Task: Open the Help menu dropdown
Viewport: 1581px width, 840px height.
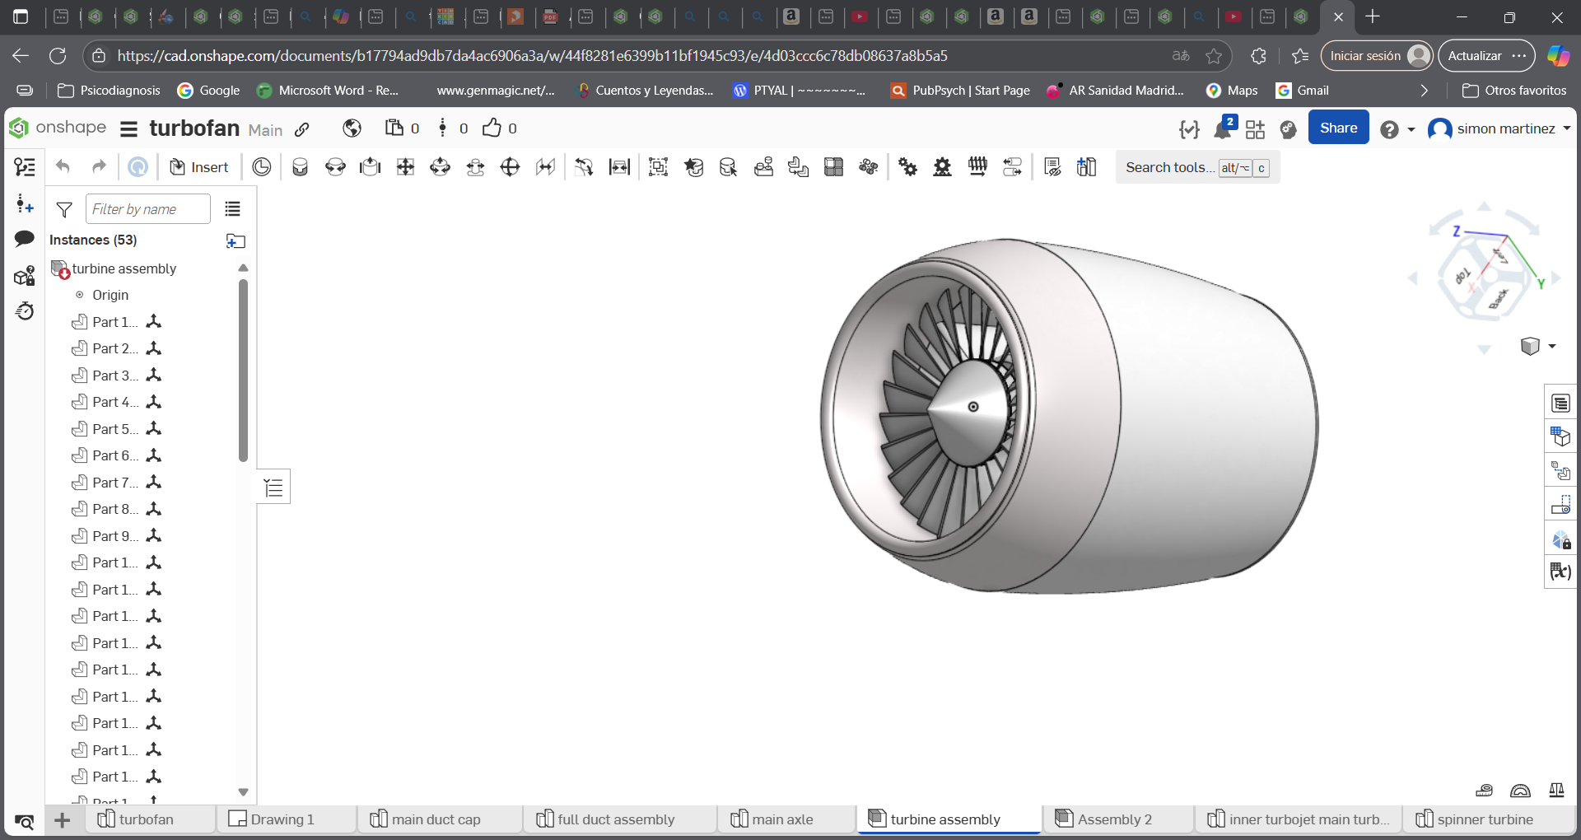Action: [1397, 129]
